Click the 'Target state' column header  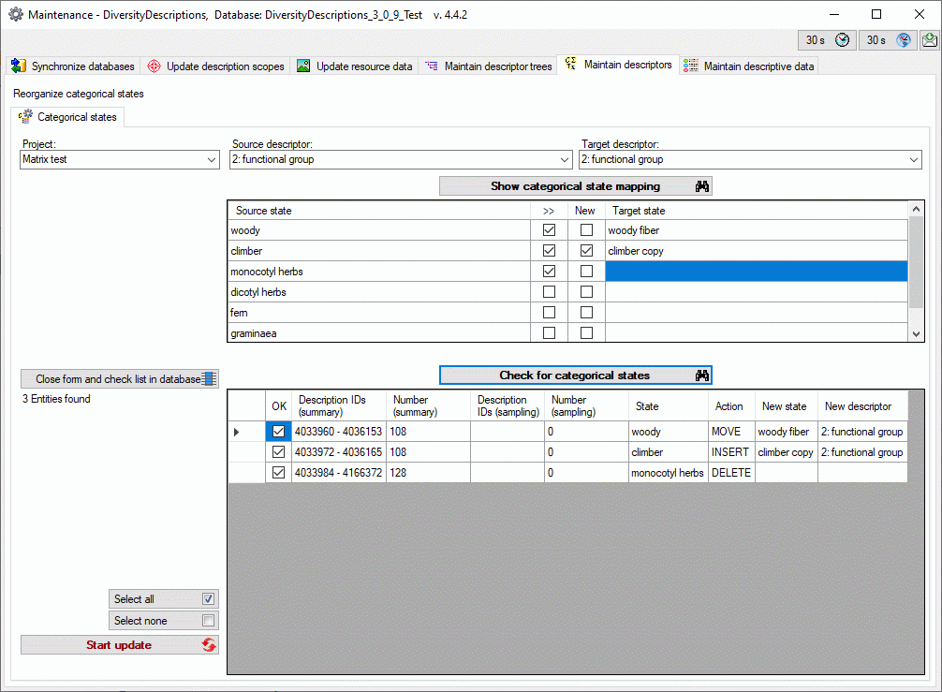point(757,211)
